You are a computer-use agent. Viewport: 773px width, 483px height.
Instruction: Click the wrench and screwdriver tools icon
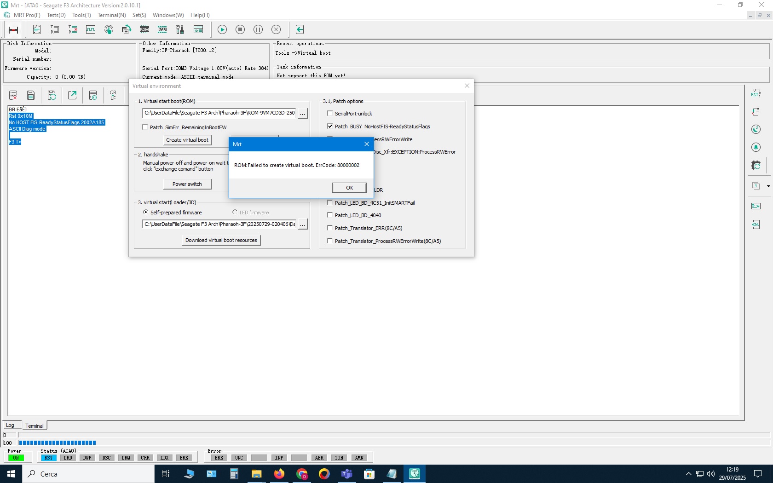click(180, 29)
